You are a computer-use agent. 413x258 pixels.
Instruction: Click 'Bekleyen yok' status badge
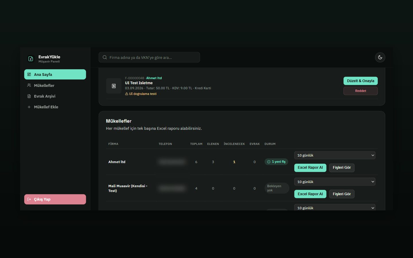pos(277,188)
